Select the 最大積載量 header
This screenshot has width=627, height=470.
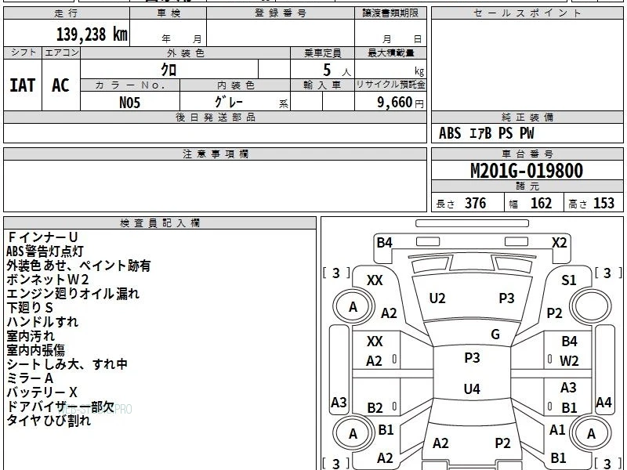(390, 53)
